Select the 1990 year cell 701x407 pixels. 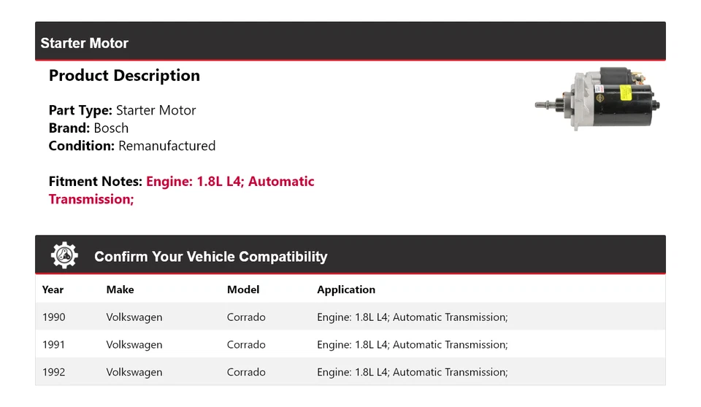53,317
